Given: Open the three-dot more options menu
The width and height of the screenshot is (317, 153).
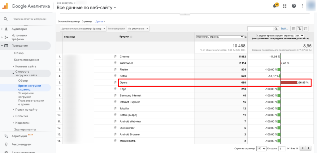Looking at the screenshot, I should pyautogui.click(x=302, y=6).
